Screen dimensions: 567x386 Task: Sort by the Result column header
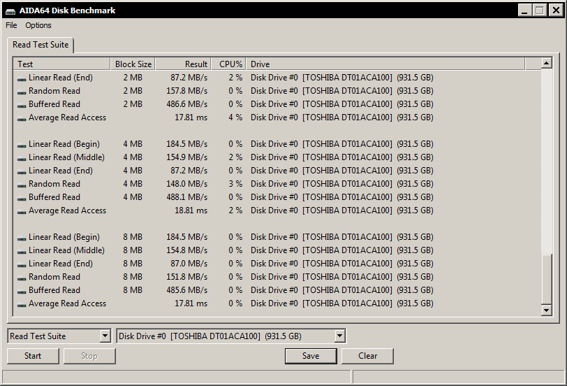tap(183, 64)
